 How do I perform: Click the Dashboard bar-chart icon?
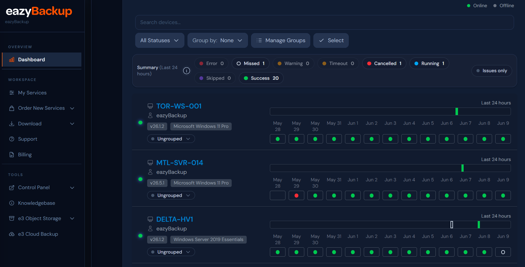pos(12,59)
